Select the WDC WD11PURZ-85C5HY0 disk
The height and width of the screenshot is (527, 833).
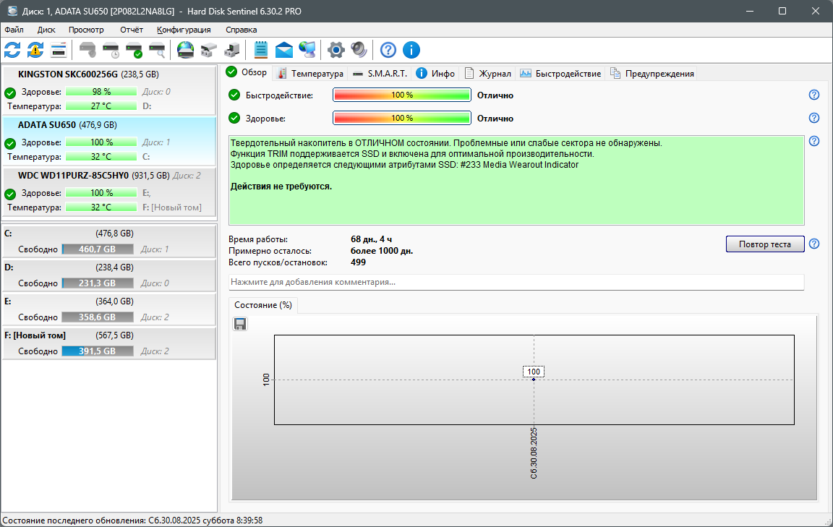point(109,192)
